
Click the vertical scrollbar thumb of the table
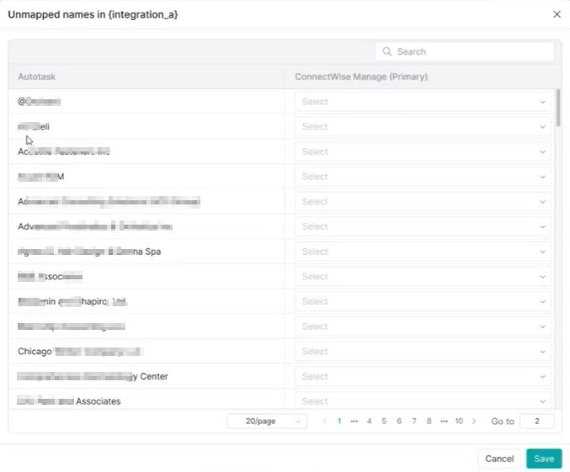coord(557,108)
